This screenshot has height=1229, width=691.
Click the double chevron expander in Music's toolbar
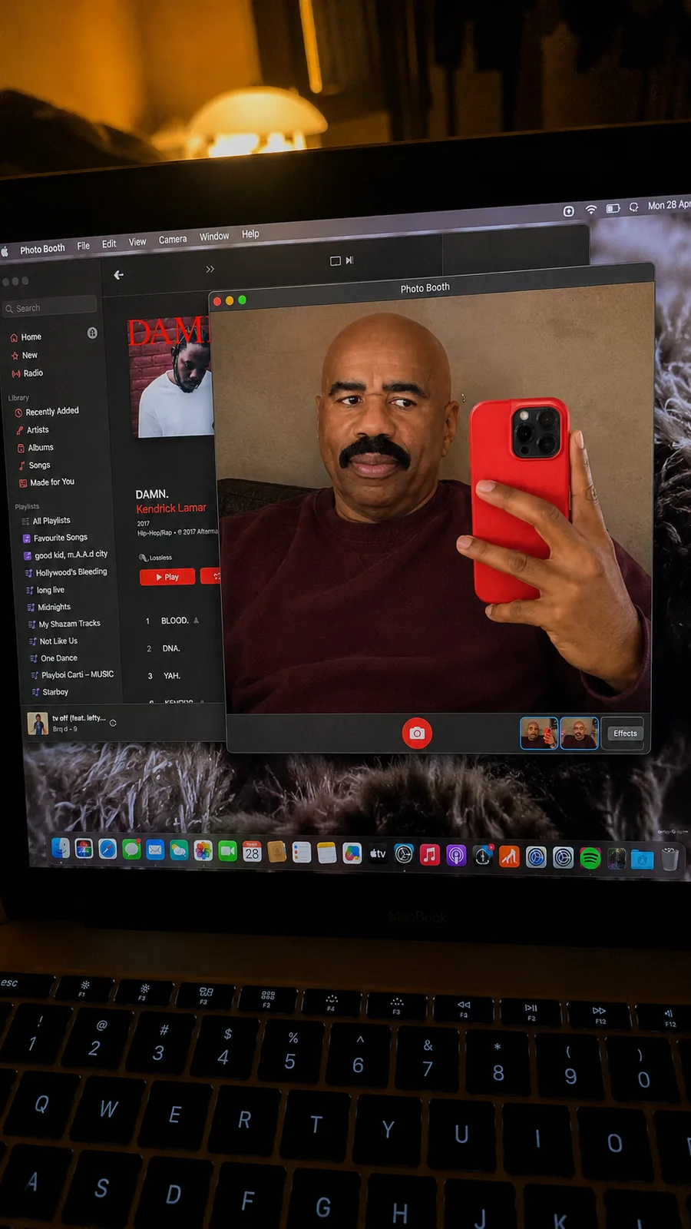[210, 269]
